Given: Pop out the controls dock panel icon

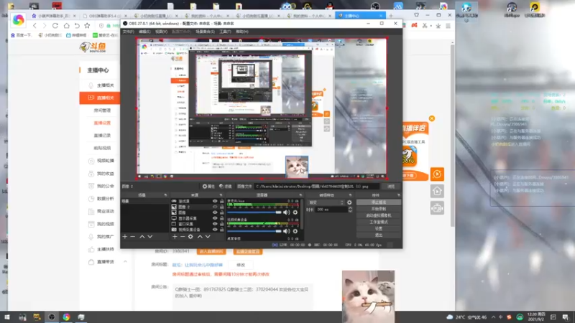Looking at the screenshot, I should [399, 195].
